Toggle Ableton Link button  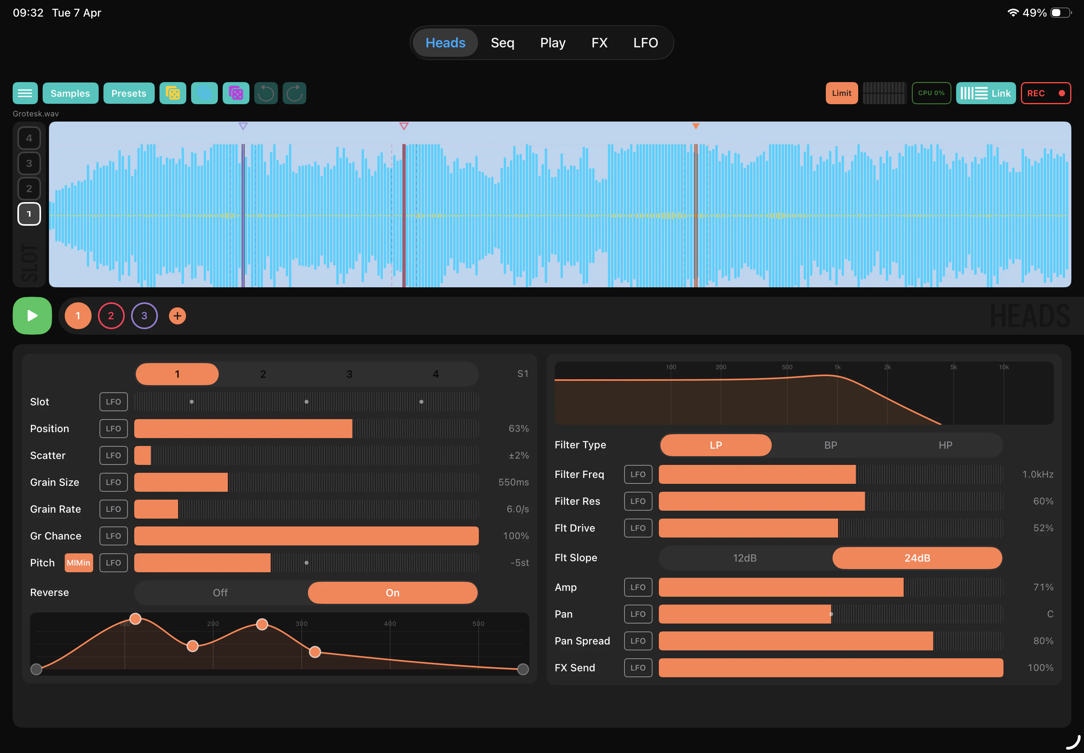985,94
